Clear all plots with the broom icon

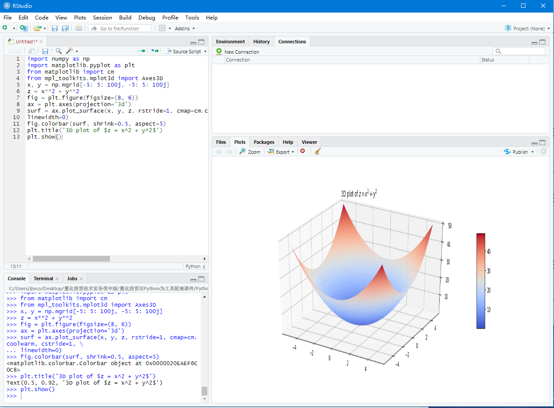(318, 151)
